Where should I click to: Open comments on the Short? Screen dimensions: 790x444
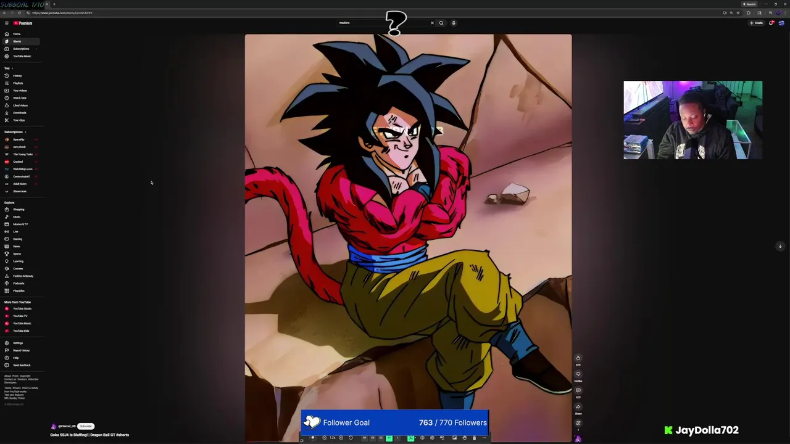[578, 390]
